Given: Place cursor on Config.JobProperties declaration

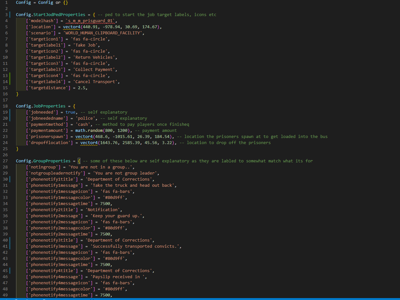Looking at the screenshot, I should [41, 106].
